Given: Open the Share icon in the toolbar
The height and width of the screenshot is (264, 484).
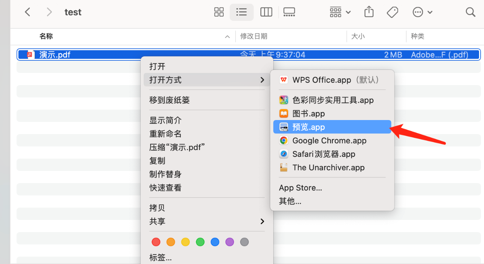Looking at the screenshot, I should tap(368, 12).
